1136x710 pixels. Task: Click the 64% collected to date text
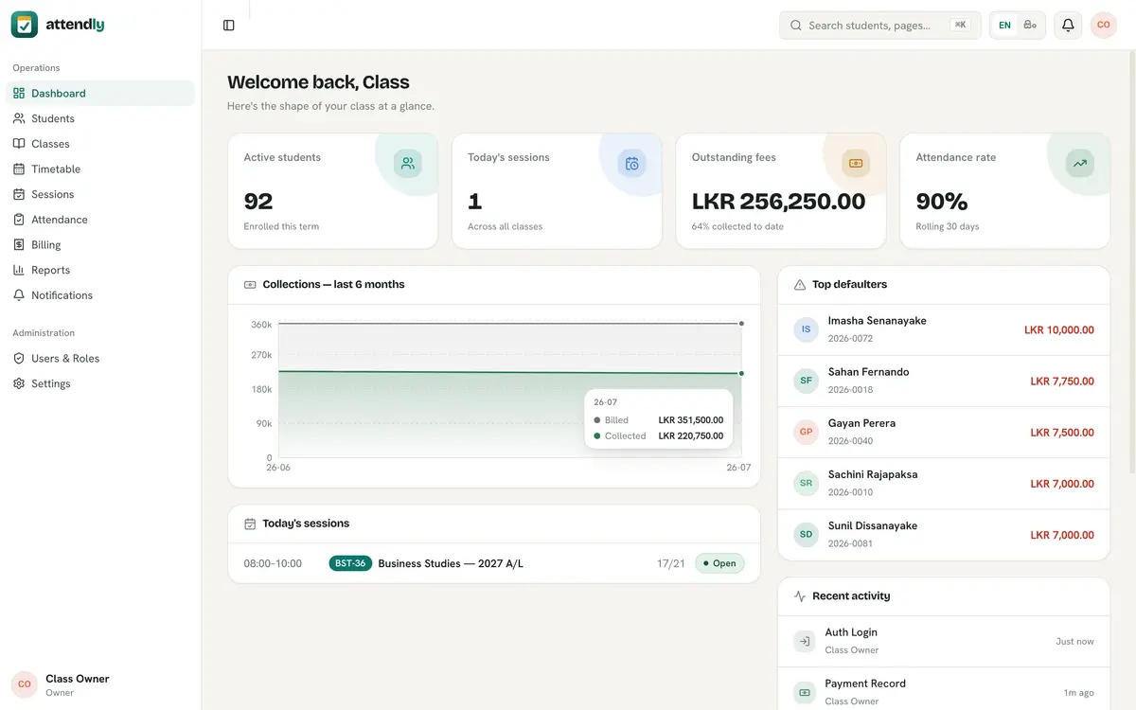[737, 226]
